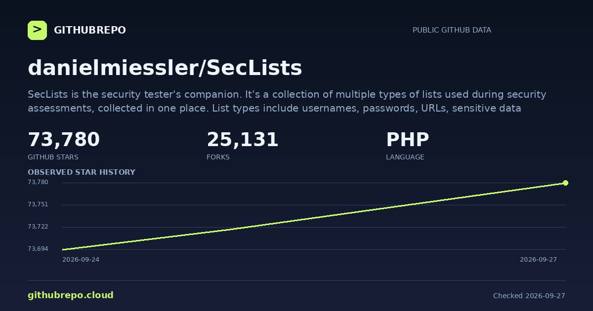Open the githubrepo.cloud footer link
The image size is (593, 311).
[71, 295]
